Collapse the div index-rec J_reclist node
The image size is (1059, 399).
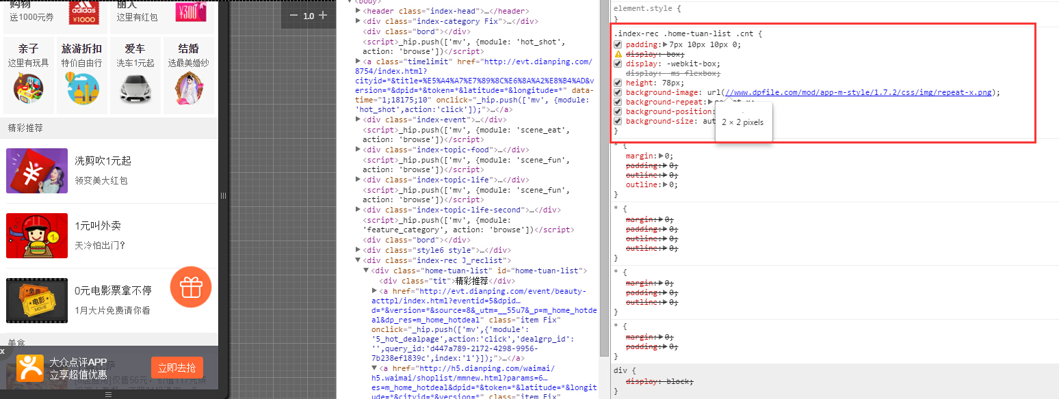coord(358,260)
